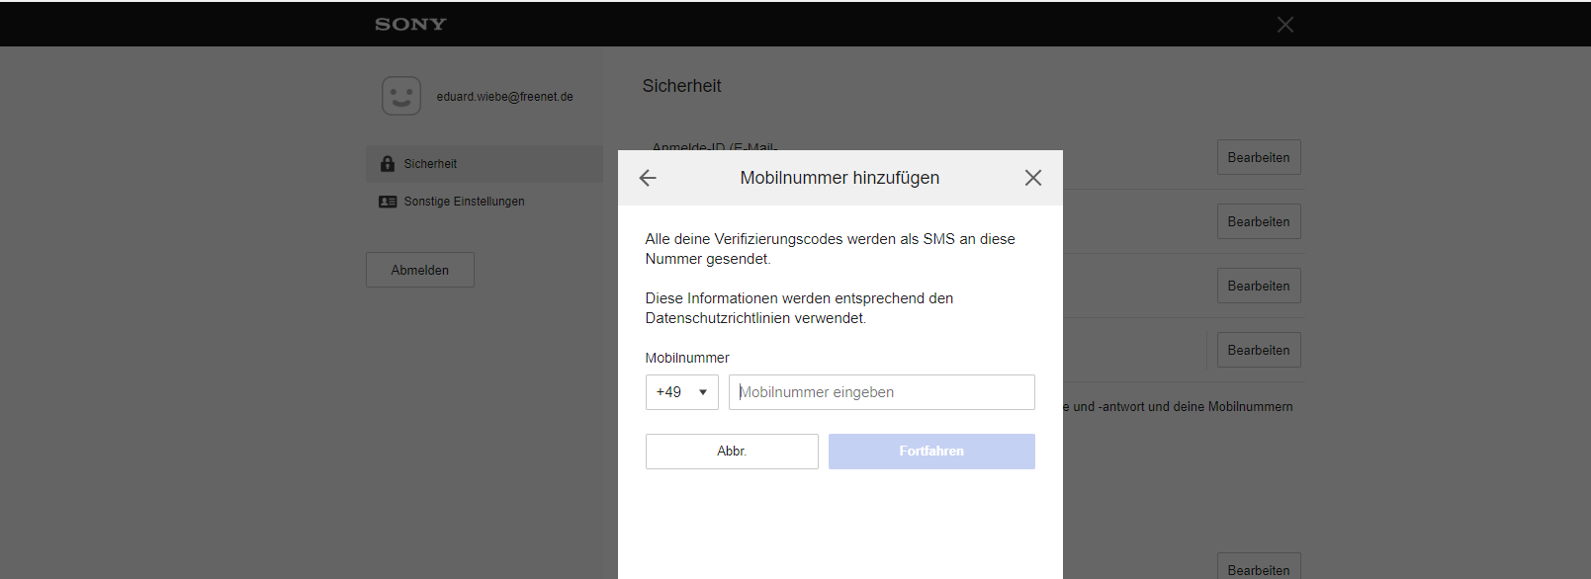Close the account page with the header X

(1284, 25)
